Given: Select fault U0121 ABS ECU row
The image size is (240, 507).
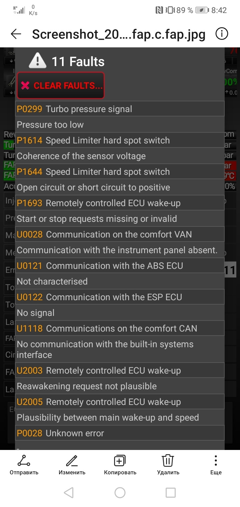Looking at the screenshot, I should 120,266.
